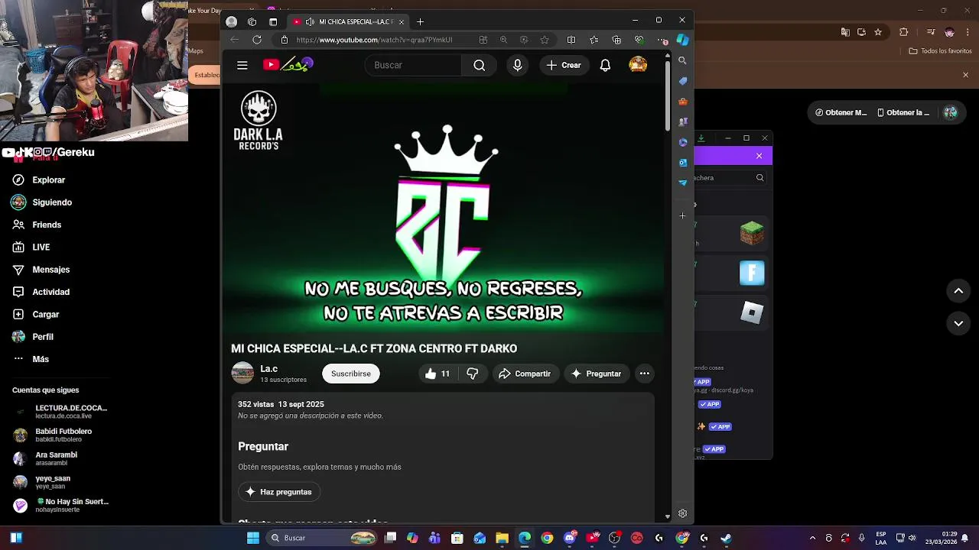This screenshot has height=550, width=979.
Task: Focus the YouTube Buscar search field
Action: pyautogui.click(x=413, y=65)
